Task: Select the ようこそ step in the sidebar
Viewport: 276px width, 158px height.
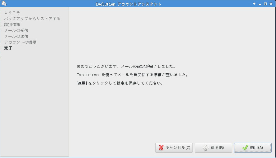Action: 12,13
